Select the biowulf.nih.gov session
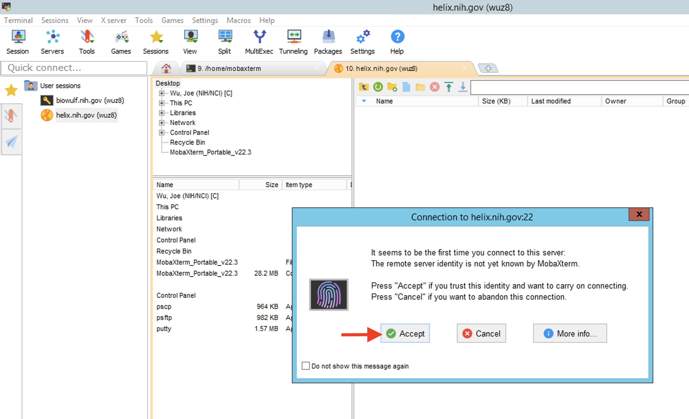The height and width of the screenshot is (419, 689). click(x=90, y=100)
